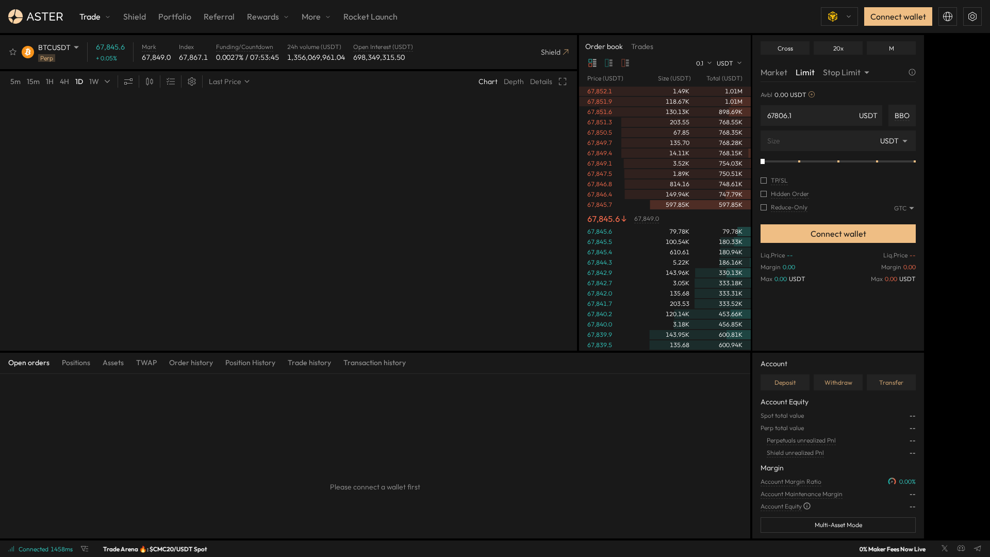Open the Discord social link

961,548
